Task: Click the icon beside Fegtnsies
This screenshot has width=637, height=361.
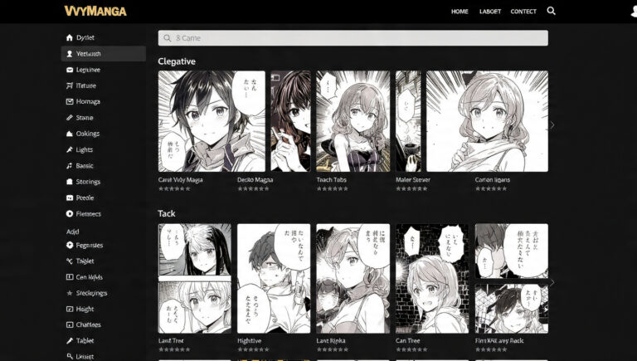Action: pos(70,245)
